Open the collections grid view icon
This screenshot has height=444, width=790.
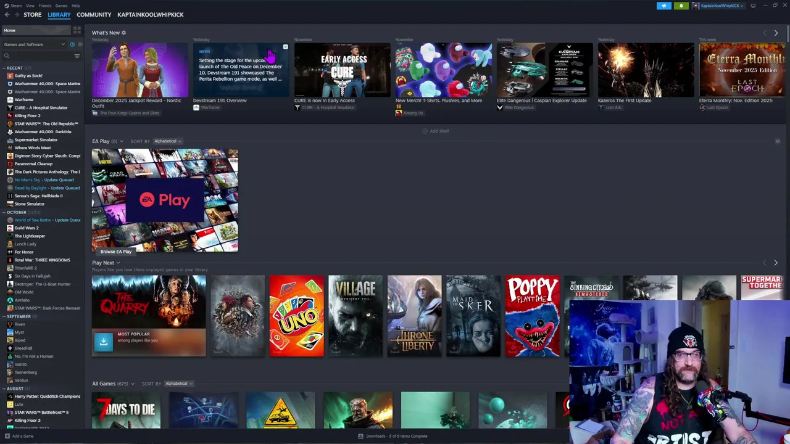tap(77, 30)
